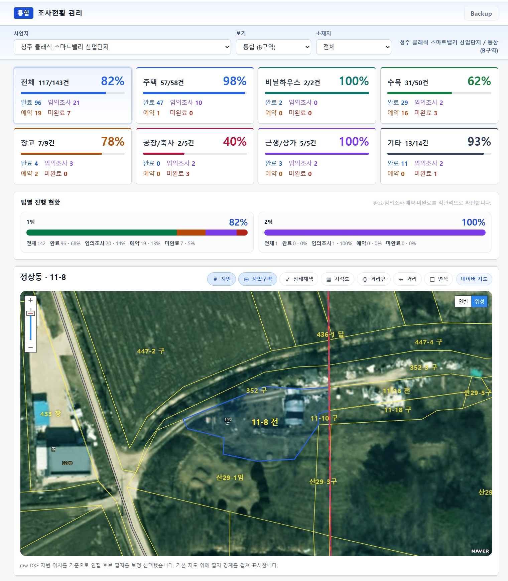This screenshot has height=581, width=508.
Task: Switch the map to 일반 view
Action: pos(463,301)
